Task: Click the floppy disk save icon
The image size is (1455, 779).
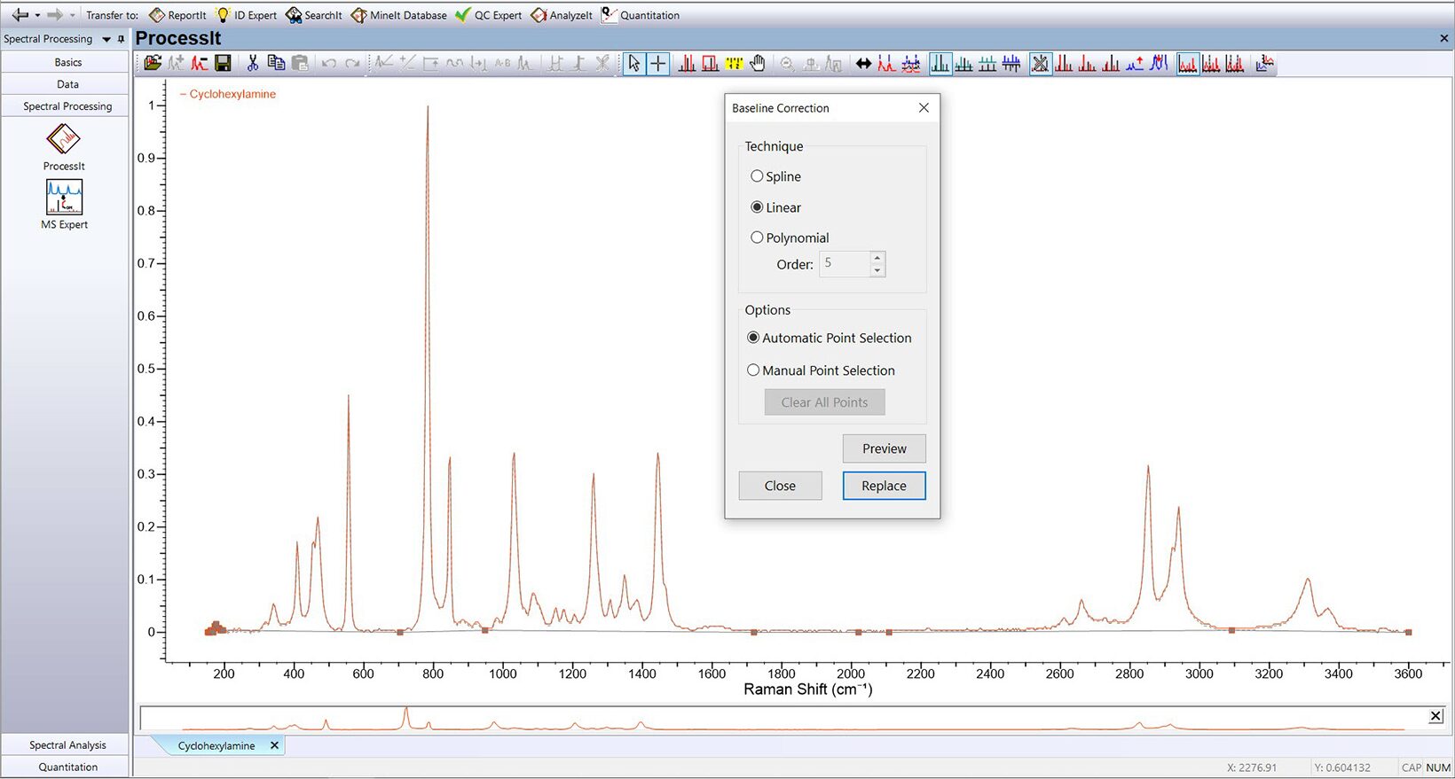Action: point(223,63)
